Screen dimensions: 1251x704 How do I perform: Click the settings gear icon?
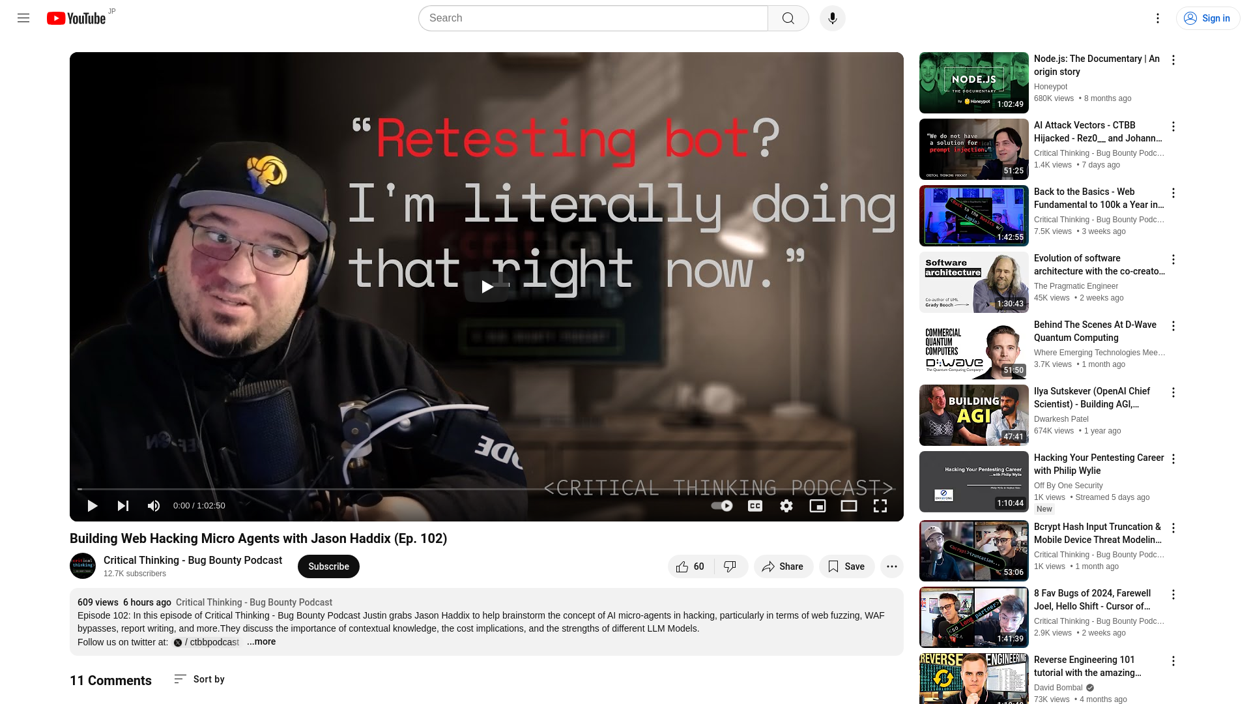click(786, 505)
